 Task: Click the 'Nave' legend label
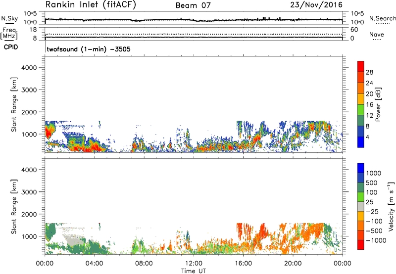click(377, 35)
